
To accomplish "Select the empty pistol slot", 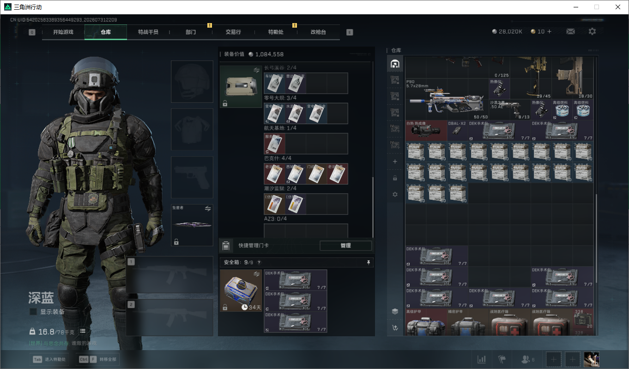I will tap(192, 178).
